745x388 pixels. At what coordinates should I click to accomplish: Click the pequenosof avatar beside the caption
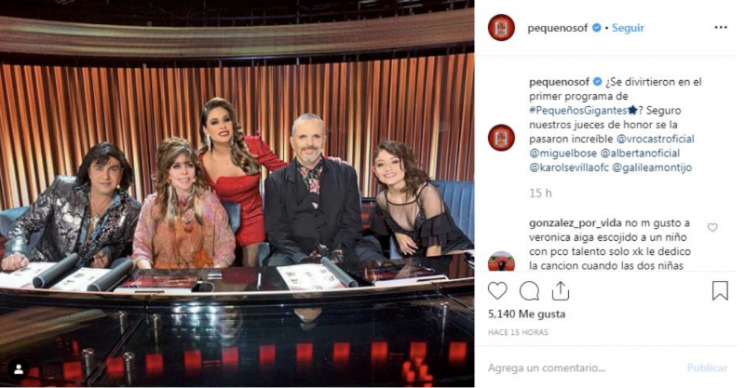501,138
